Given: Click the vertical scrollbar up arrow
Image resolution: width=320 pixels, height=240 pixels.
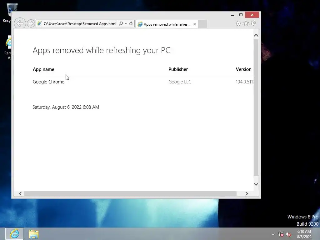Looking at the screenshot, I should click(256, 35).
